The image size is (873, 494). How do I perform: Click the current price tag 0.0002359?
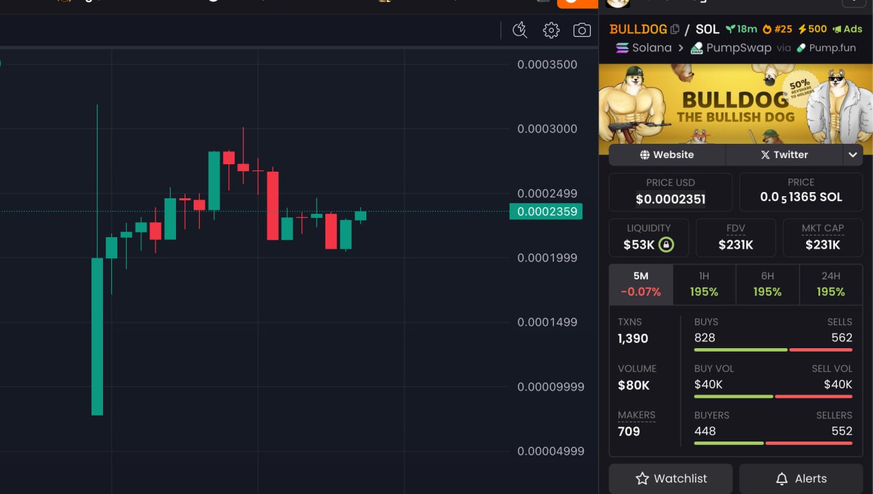coord(547,211)
